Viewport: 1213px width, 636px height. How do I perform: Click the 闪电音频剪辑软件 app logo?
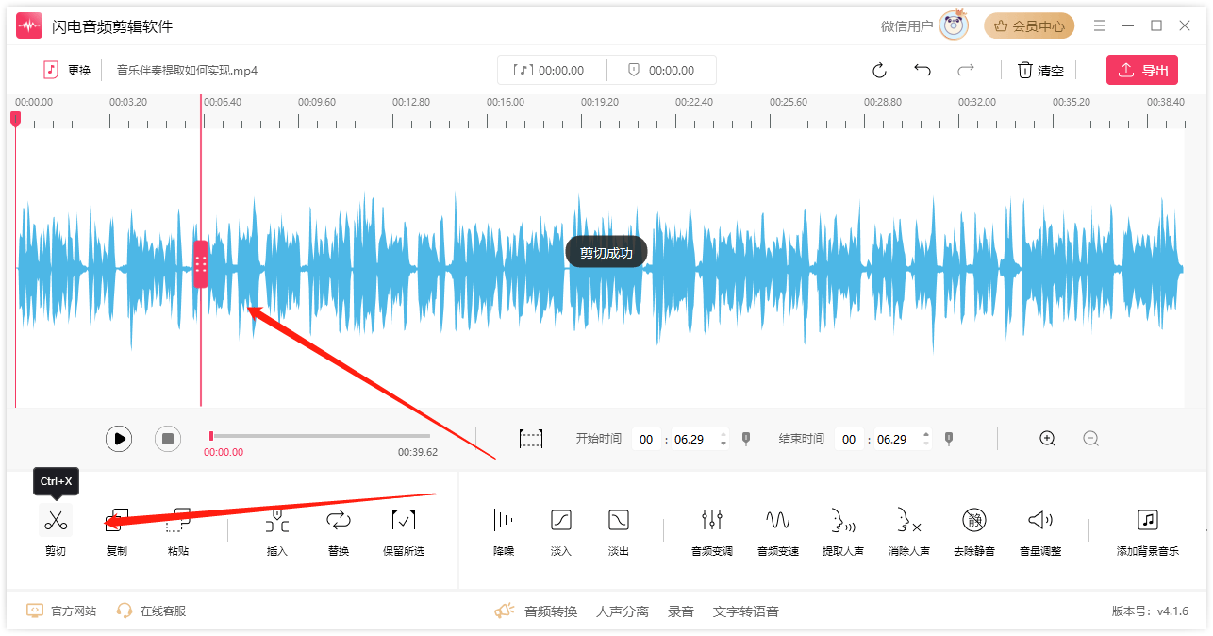pos(29,25)
